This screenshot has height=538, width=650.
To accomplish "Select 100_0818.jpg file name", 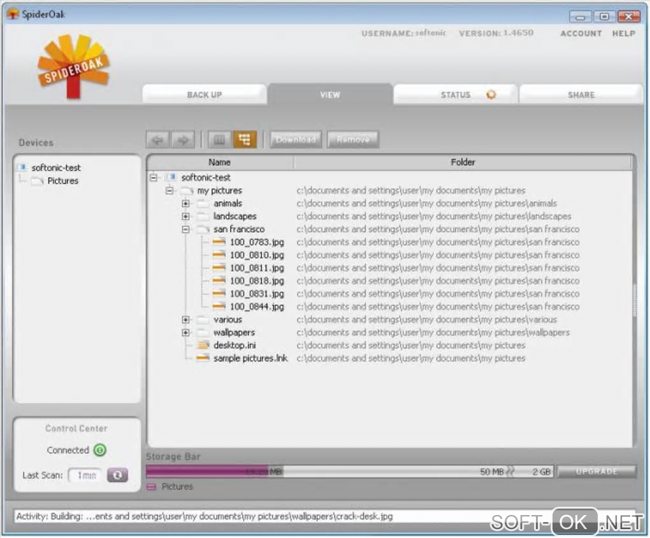I will [x=257, y=281].
